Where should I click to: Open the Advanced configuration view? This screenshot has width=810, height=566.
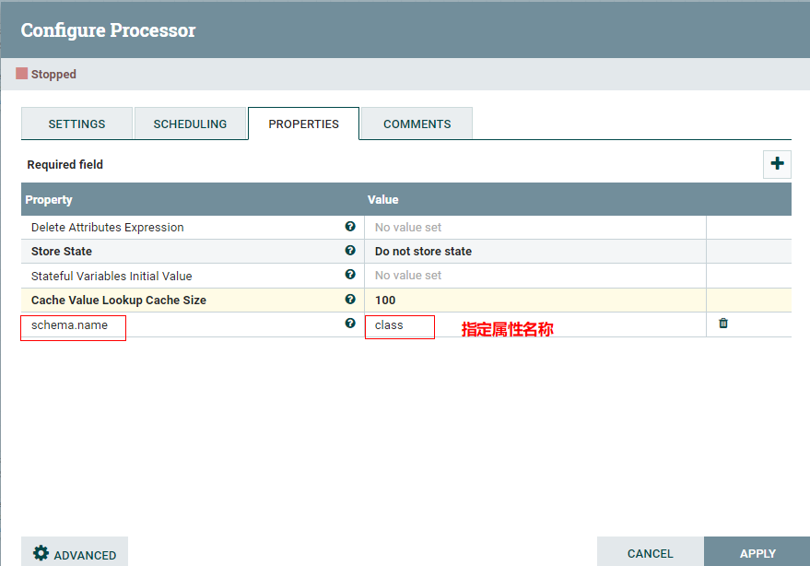coord(75,553)
